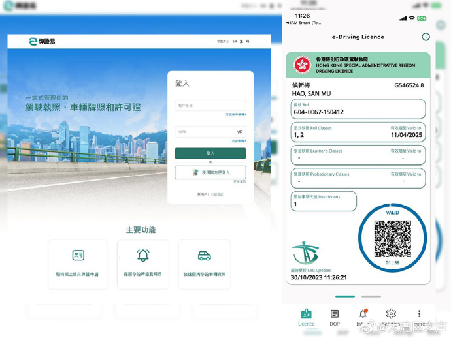
Task: Tap the VALID status label above QR code
Action: pos(392,213)
